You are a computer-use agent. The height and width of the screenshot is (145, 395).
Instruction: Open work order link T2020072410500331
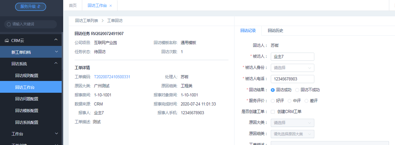tap(112, 77)
